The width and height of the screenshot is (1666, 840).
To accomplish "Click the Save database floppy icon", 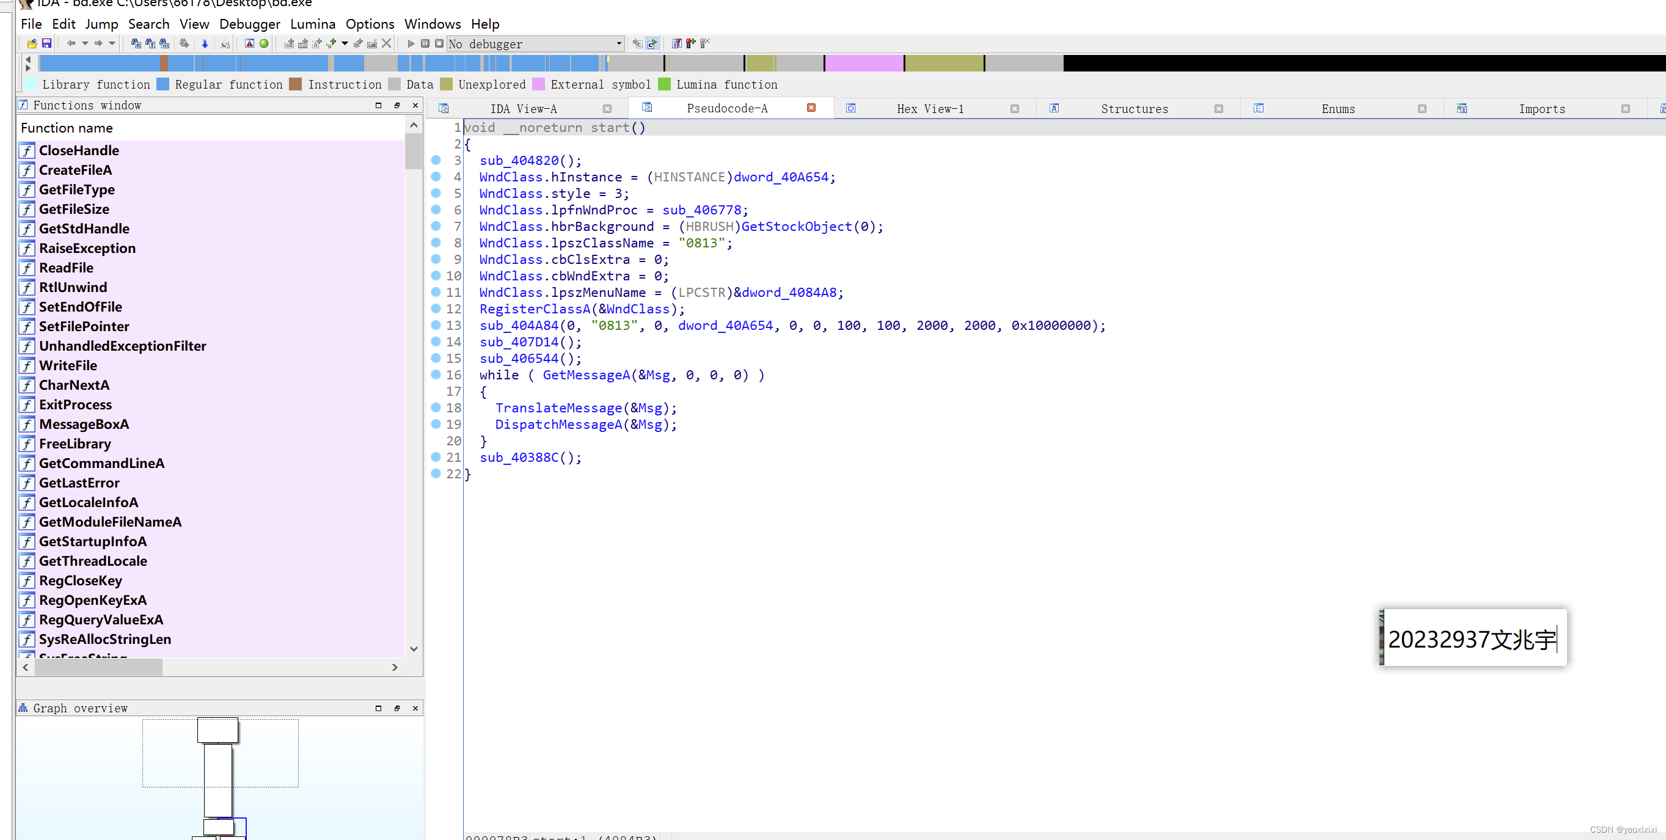I will [46, 43].
